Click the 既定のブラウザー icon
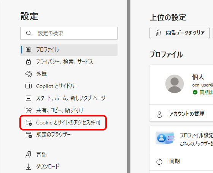The width and height of the screenshot is (213, 173). pyautogui.click(x=29, y=135)
